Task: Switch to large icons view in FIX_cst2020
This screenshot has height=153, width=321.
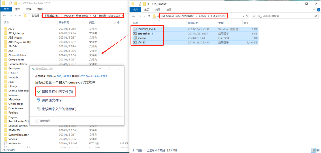Action: 318,150
